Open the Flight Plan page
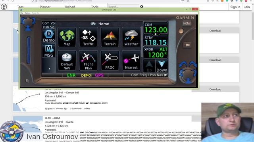The width and height of the screenshot is (254, 142). pyautogui.click(x=88, y=61)
